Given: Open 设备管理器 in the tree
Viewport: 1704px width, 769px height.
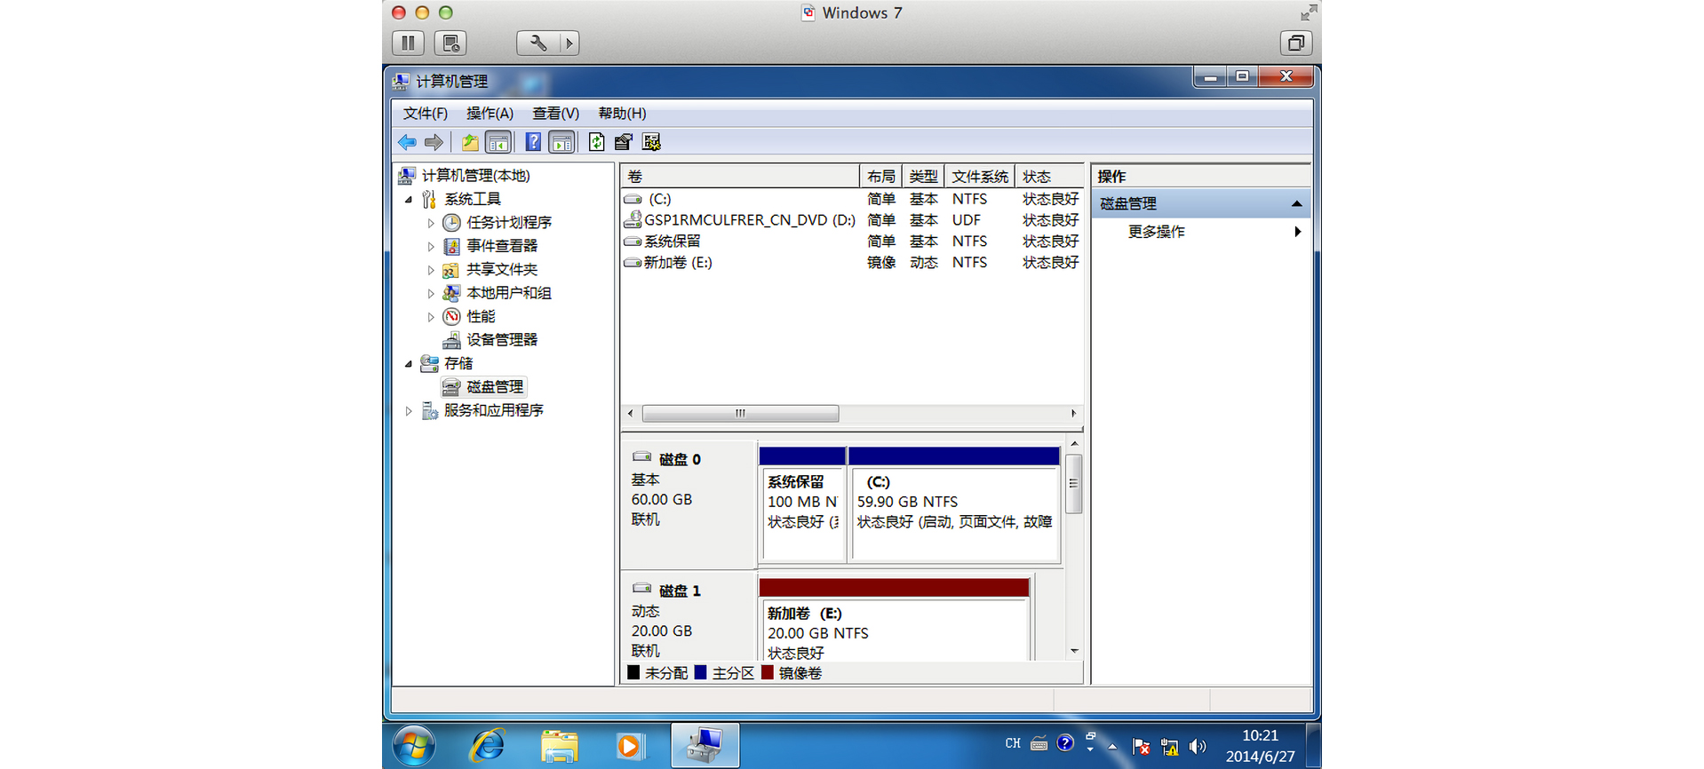Looking at the screenshot, I should [502, 340].
